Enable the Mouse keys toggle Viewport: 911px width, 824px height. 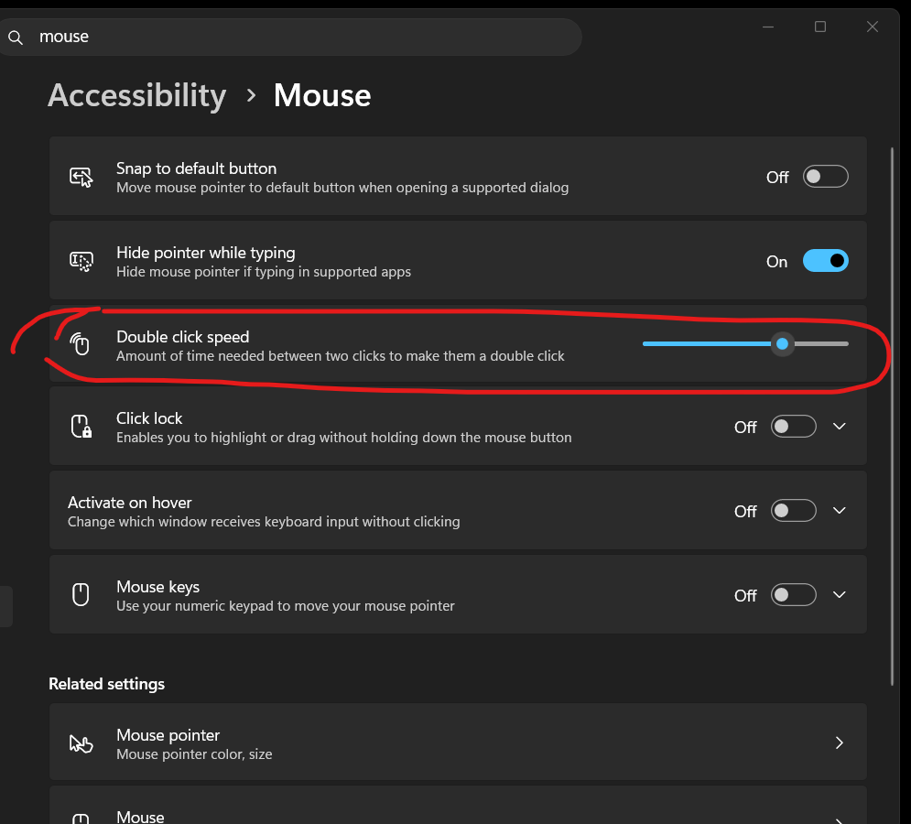(x=793, y=595)
